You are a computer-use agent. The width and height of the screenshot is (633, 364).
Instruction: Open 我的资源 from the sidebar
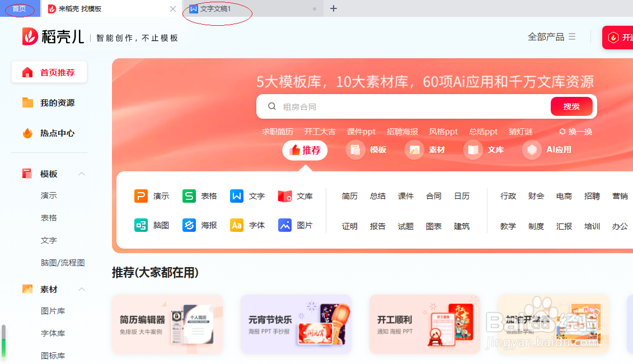[x=49, y=102]
